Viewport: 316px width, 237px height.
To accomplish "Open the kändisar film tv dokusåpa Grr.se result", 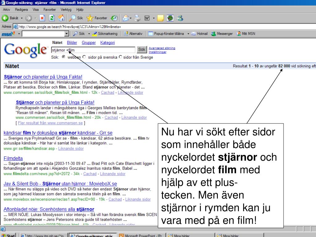I will coord(58,133).
